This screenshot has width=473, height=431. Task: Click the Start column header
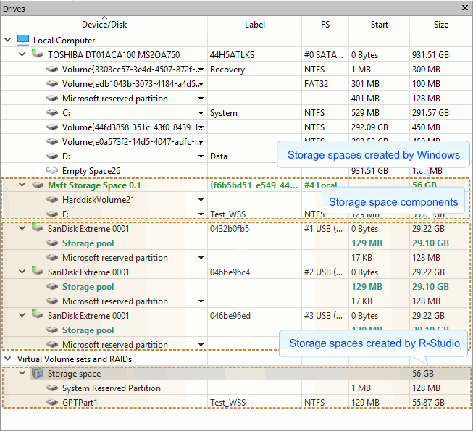coord(379,25)
